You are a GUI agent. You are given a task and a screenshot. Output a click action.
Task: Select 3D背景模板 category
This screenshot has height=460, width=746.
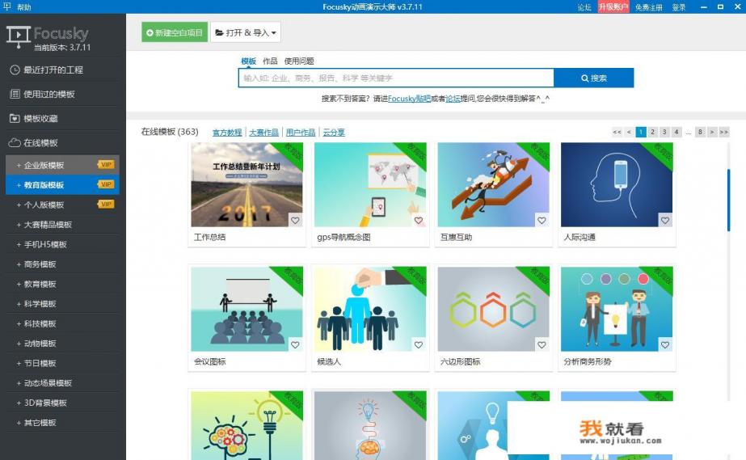[x=62, y=403]
